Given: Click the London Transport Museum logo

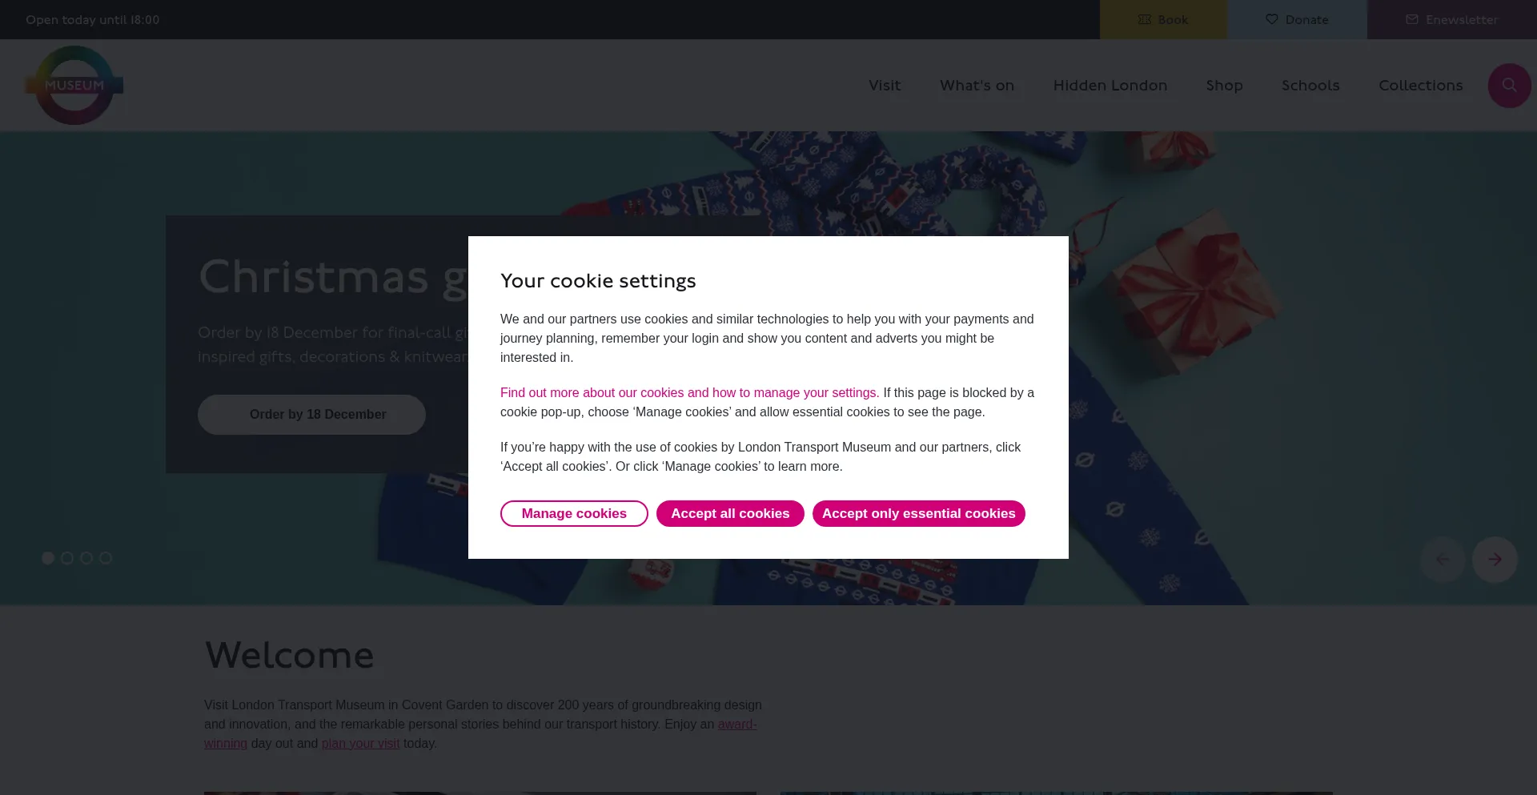Looking at the screenshot, I should [x=74, y=85].
